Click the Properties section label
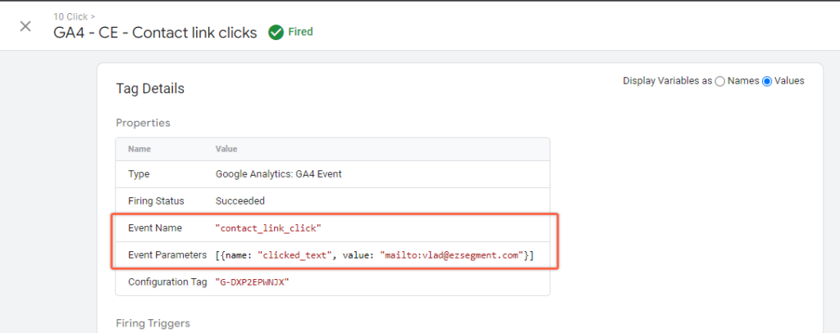 tap(143, 123)
